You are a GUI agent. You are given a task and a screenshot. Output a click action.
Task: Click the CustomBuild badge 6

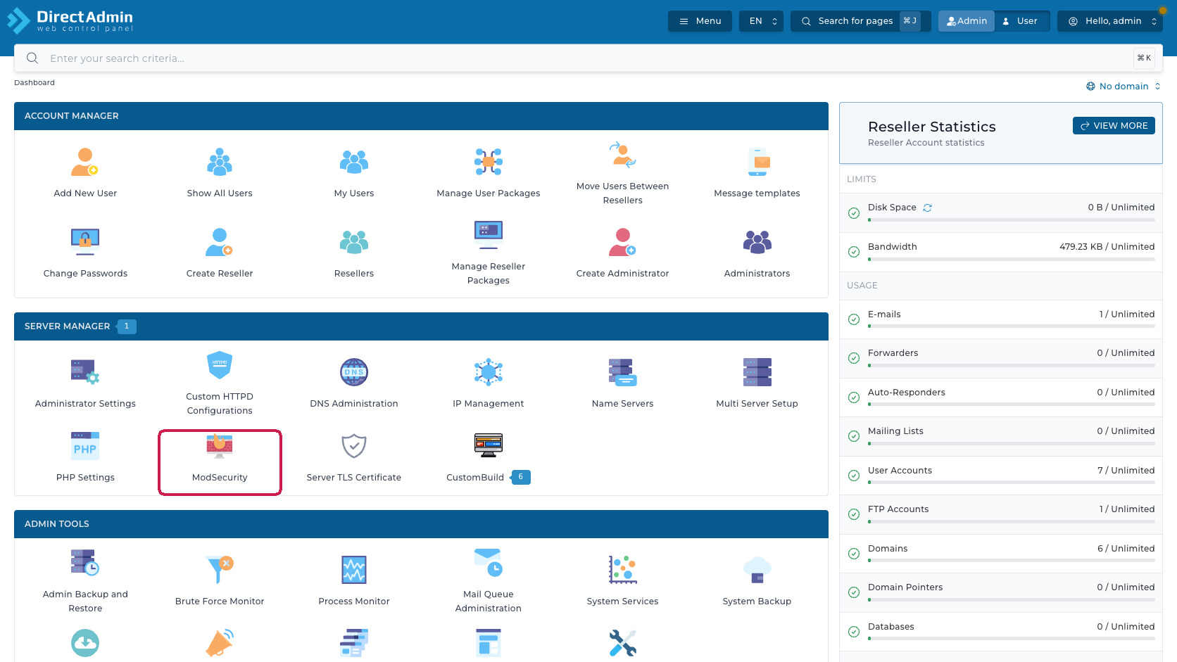tap(521, 477)
